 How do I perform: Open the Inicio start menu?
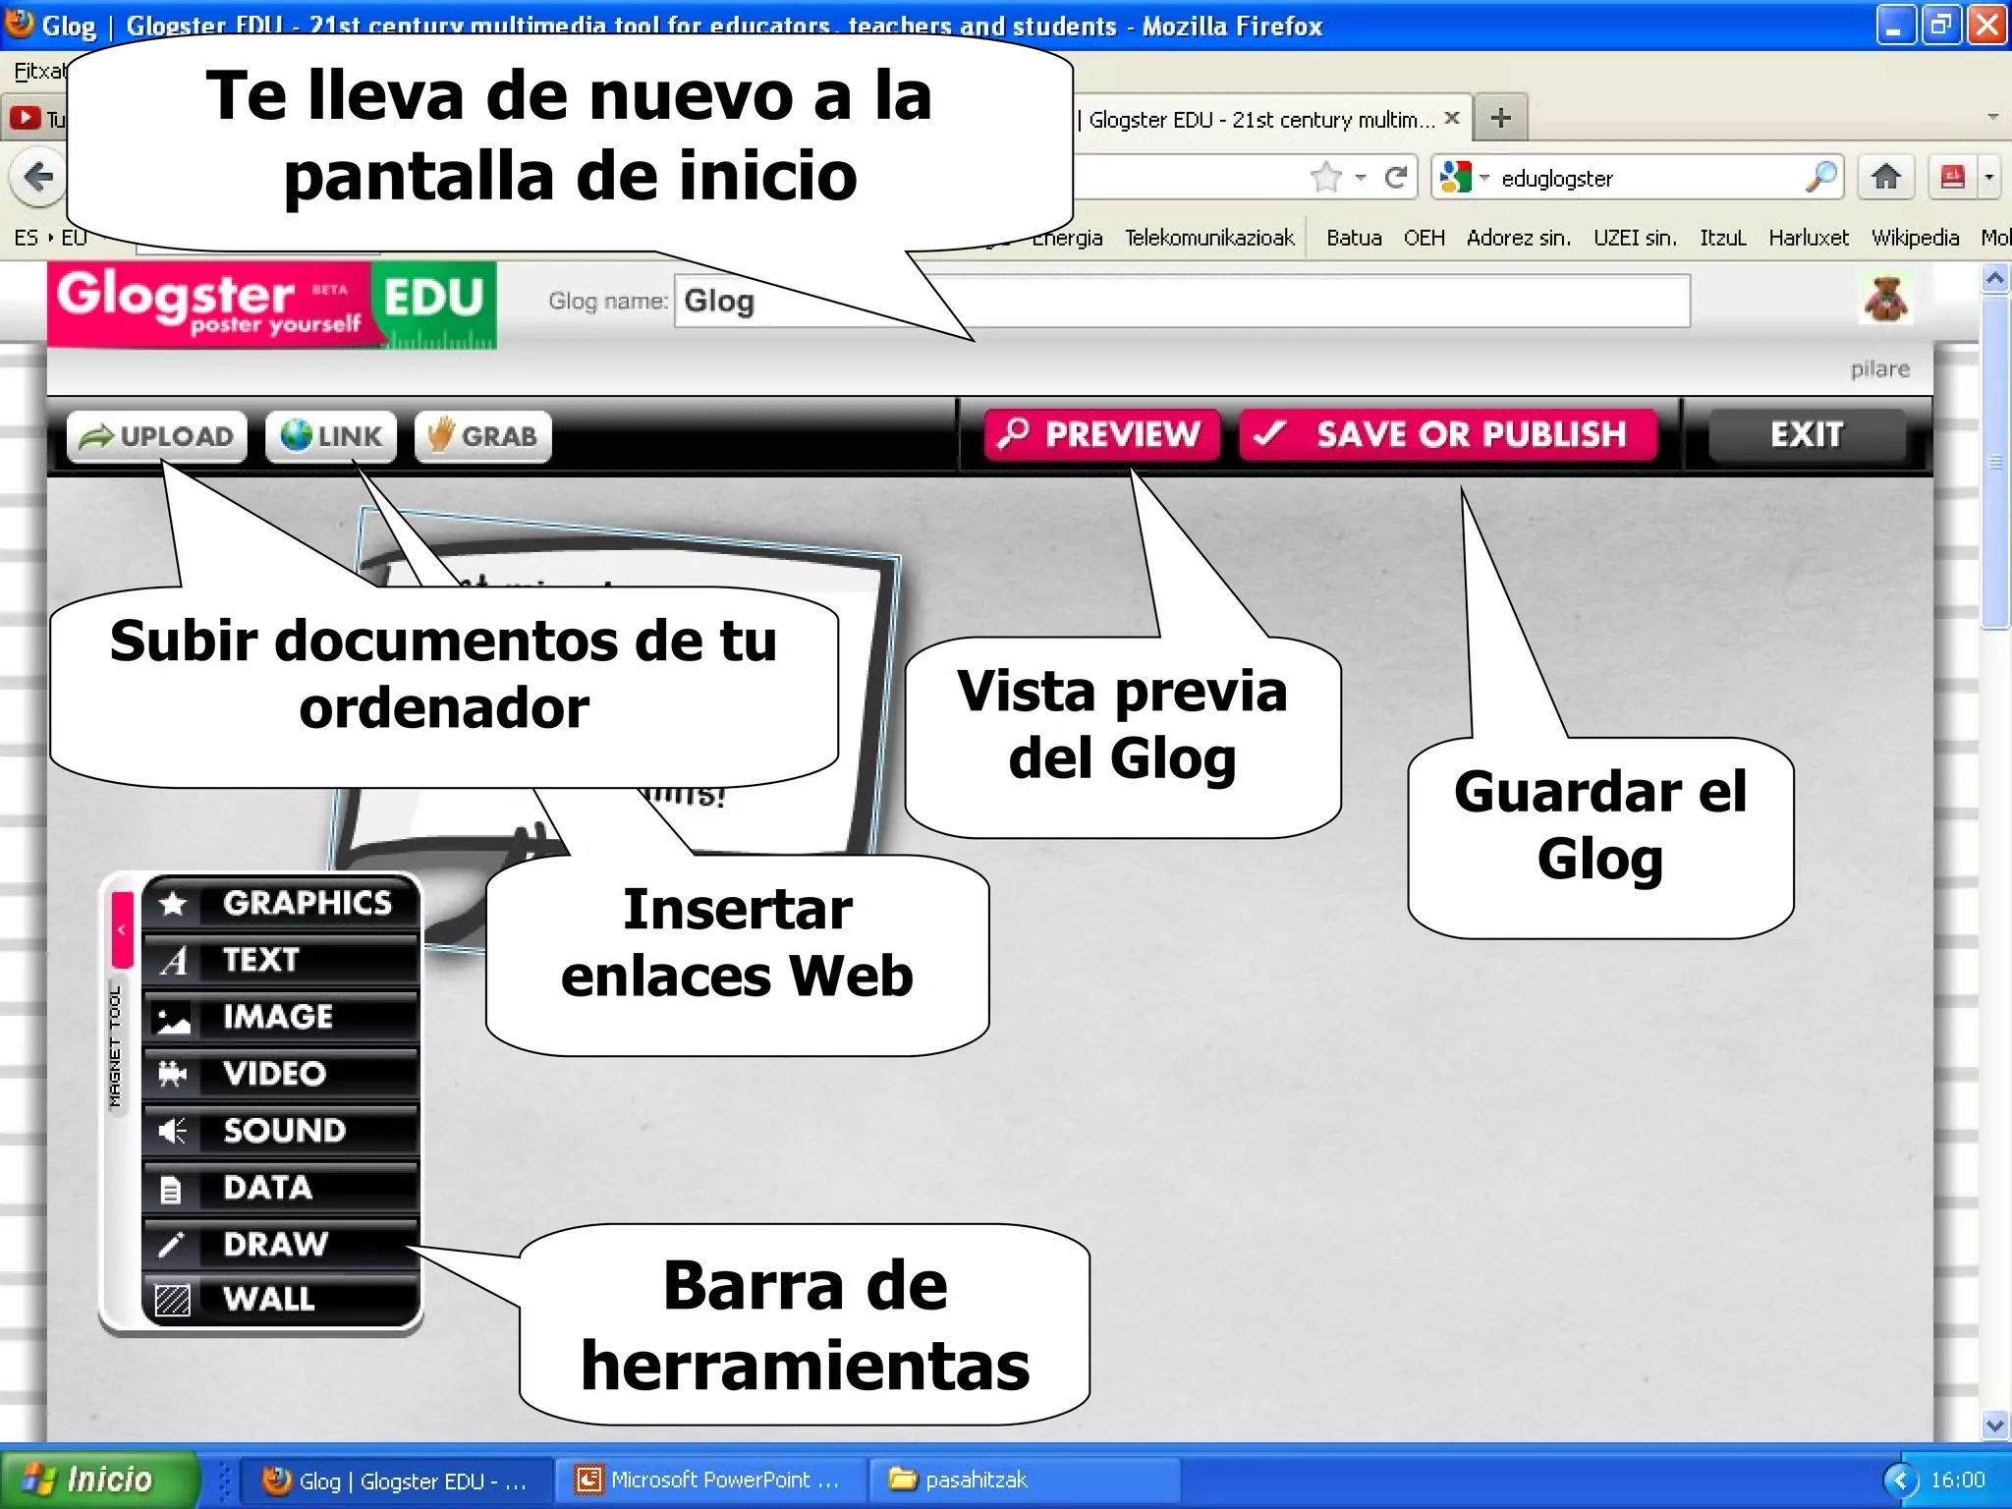(98, 1479)
